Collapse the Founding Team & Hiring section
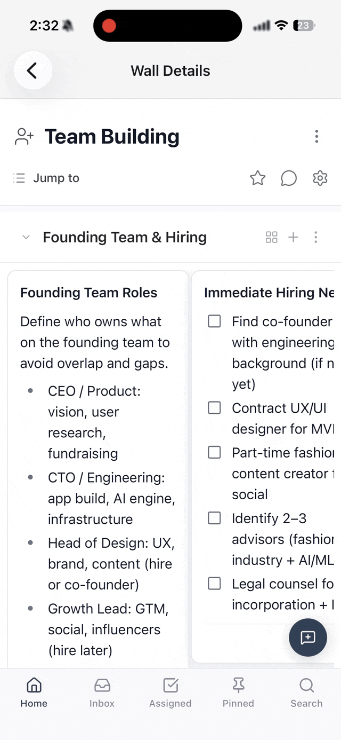This screenshot has width=341, height=740. tap(26, 238)
